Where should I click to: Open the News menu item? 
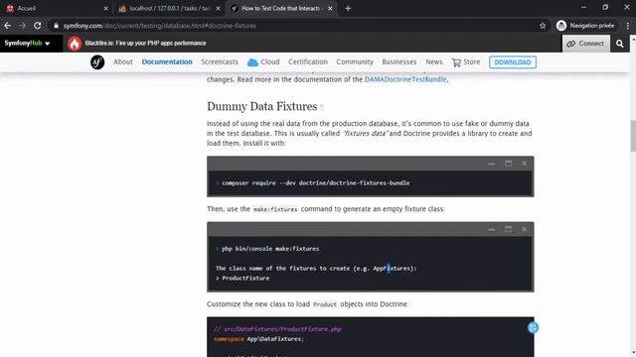pos(433,61)
